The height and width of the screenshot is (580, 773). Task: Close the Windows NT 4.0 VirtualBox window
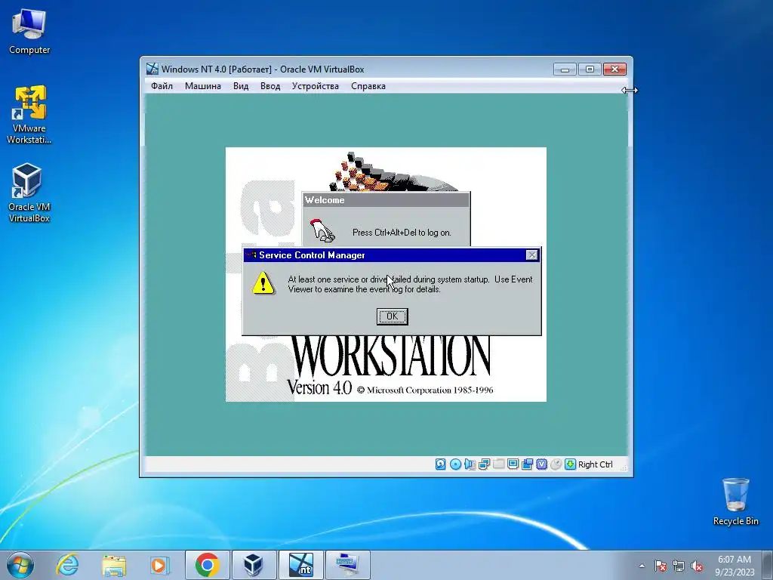click(x=614, y=69)
